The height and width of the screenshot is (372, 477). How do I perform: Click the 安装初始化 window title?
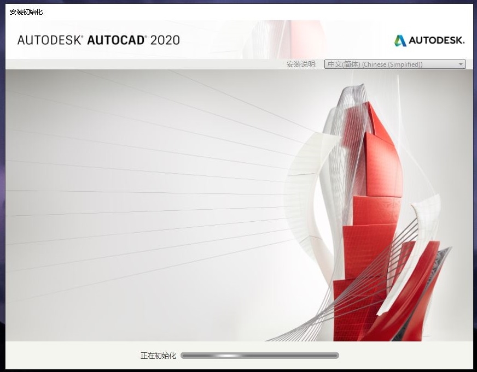tap(26, 12)
